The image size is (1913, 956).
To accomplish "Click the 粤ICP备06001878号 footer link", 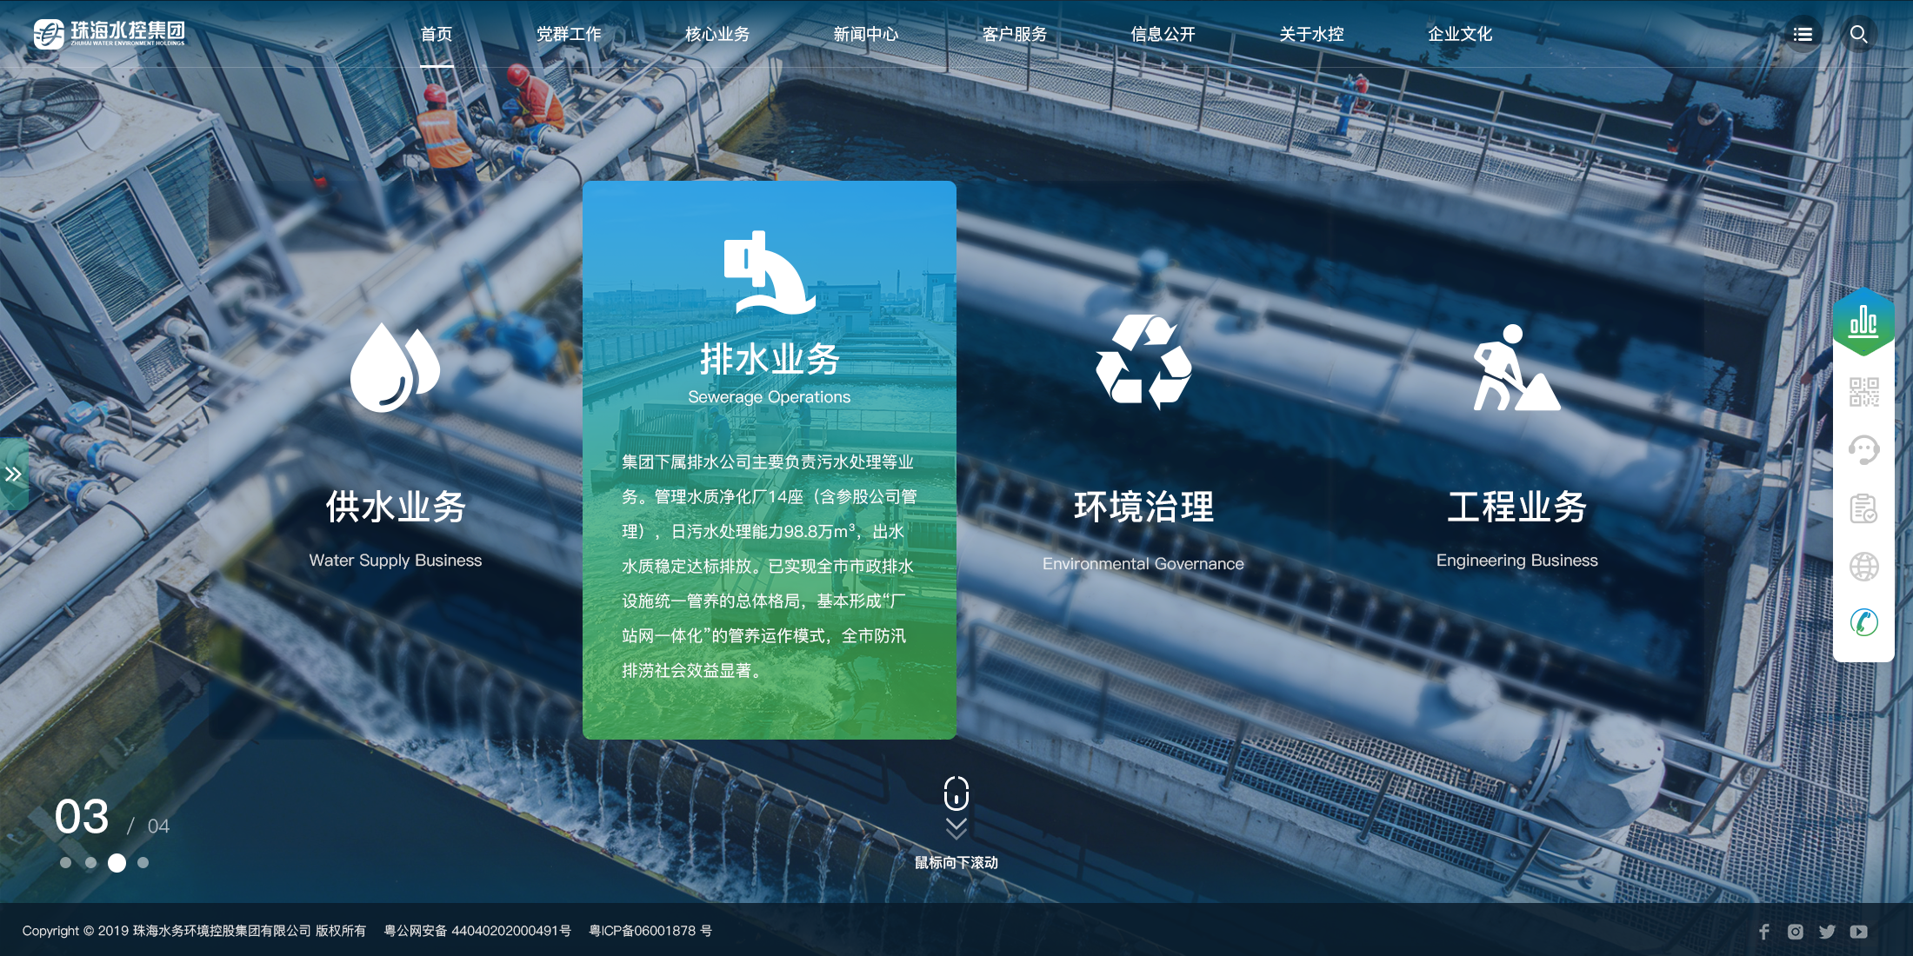I will 650,931.
